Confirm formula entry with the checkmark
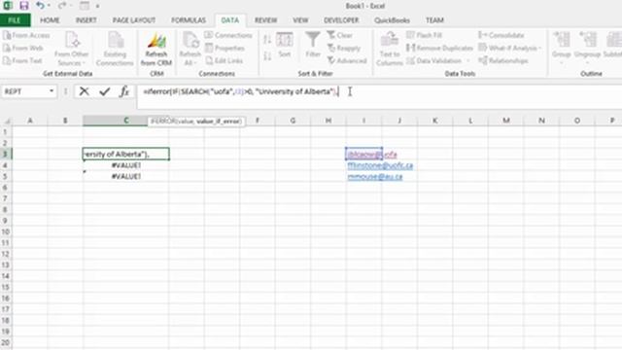622x350 pixels. [x=105, y=91]
